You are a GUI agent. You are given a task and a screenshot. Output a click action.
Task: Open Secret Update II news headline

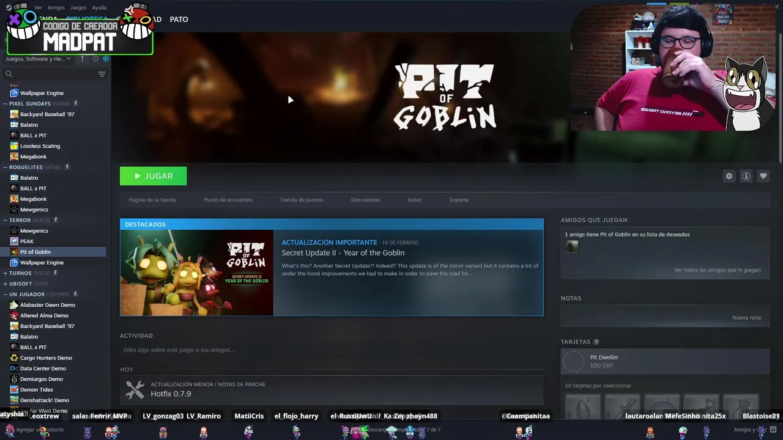(x=343, y=253)
